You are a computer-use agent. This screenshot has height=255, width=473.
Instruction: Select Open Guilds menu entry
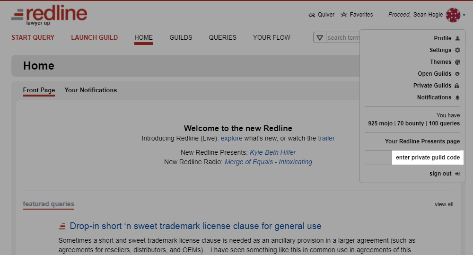[434, 74]
